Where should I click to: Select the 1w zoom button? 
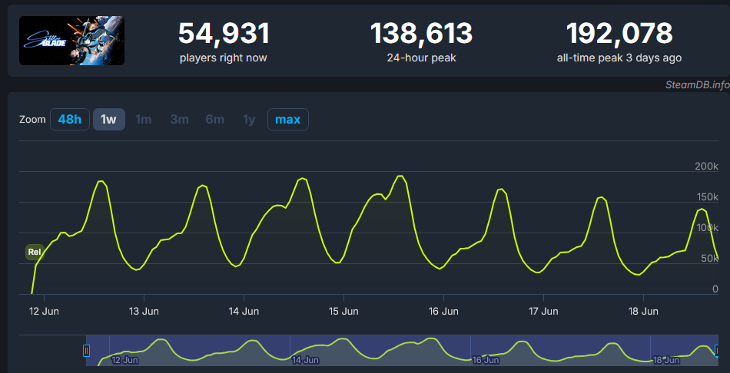click(109, 120)
